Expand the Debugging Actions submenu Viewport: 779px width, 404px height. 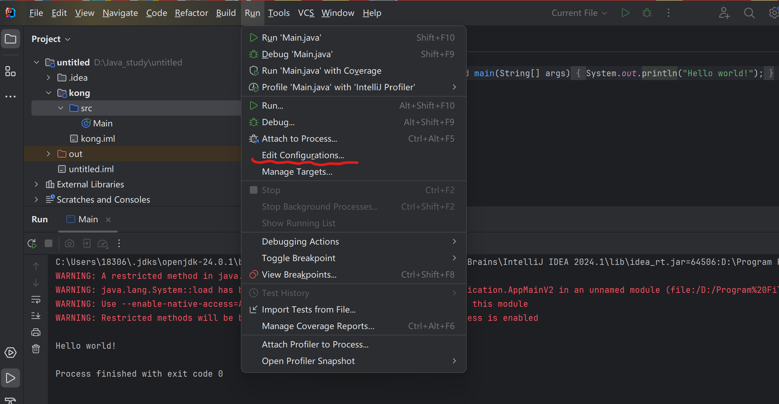pyautogui.click(x=354, y=242)
